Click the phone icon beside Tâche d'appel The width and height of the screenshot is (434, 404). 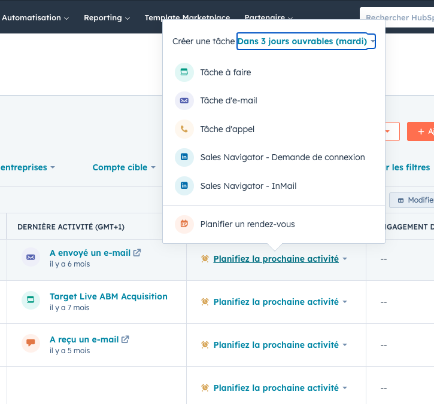(x=184, y=129)
